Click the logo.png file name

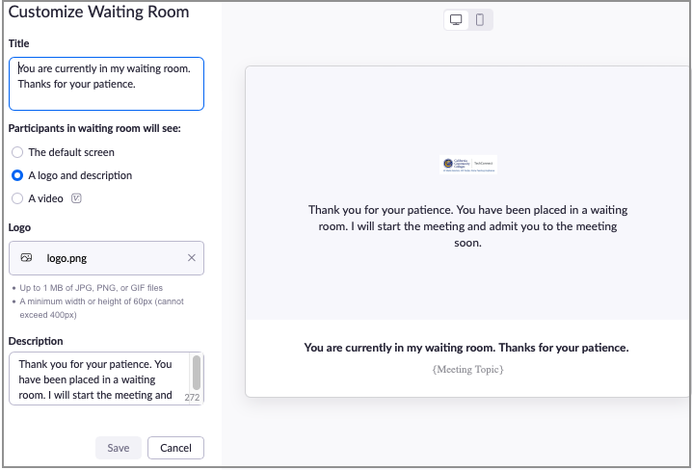click(x=67, y=258)
